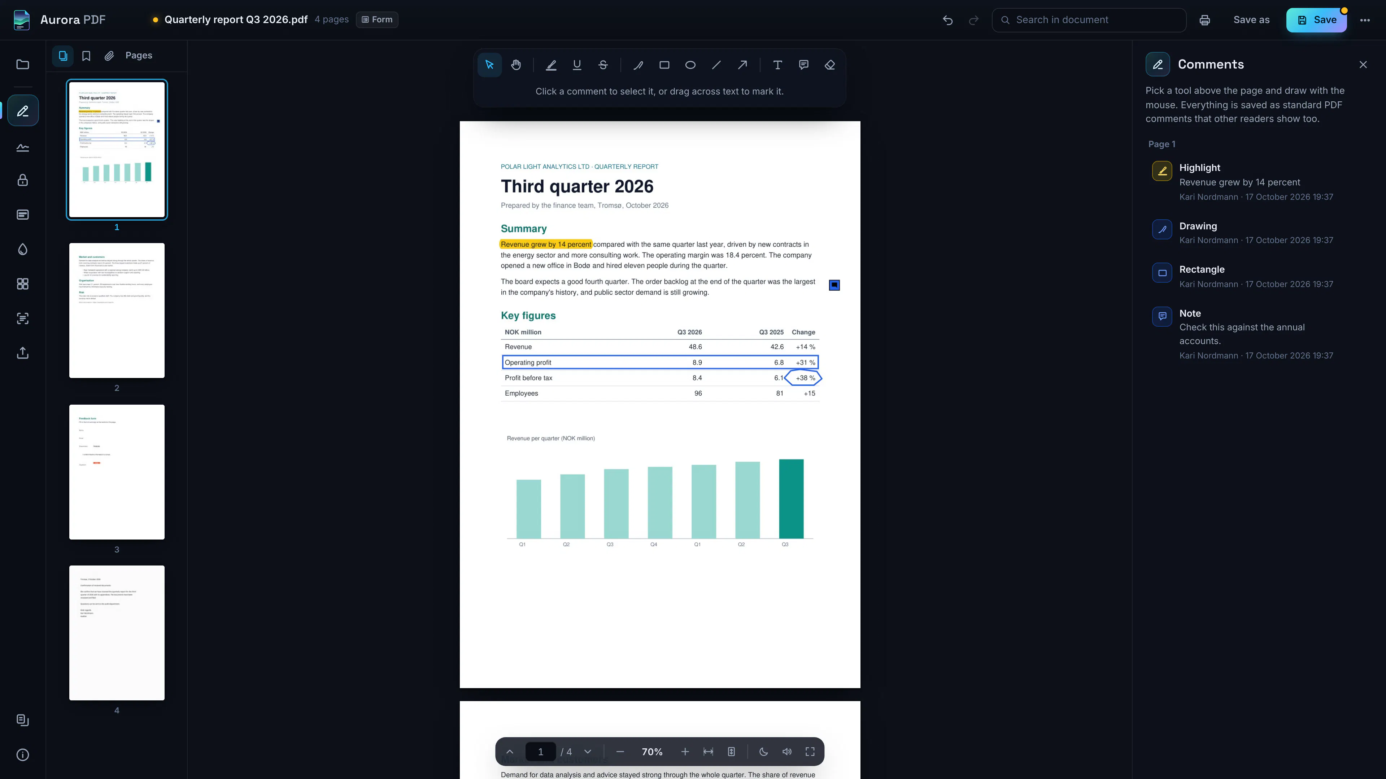Open the lock security tool in sidebar
This screenshot has height=779, width=1386.
[x=23, y=180]
